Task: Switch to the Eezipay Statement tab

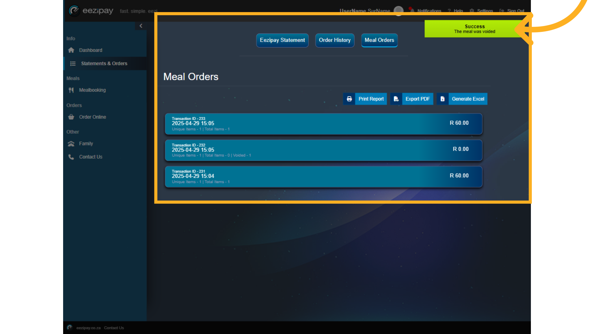Action: tap(282, 40)
